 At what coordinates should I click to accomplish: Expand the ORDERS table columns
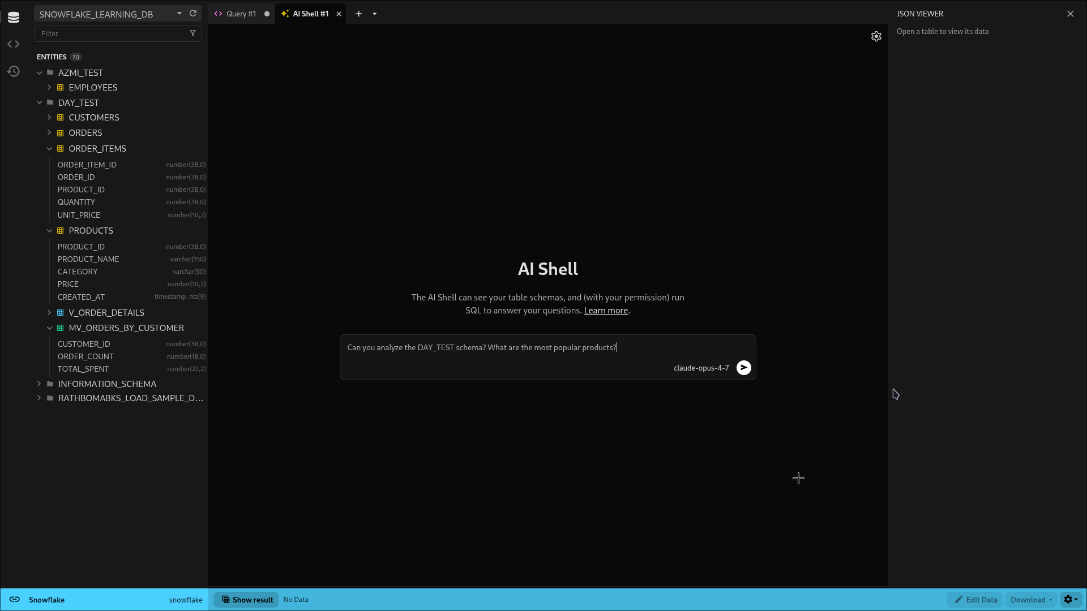coord(49,133)
